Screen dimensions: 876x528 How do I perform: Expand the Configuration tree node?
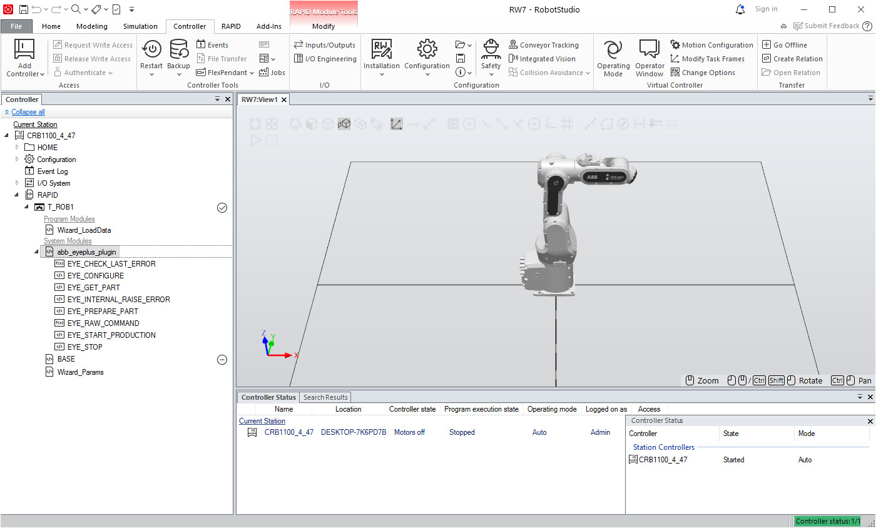18,160
